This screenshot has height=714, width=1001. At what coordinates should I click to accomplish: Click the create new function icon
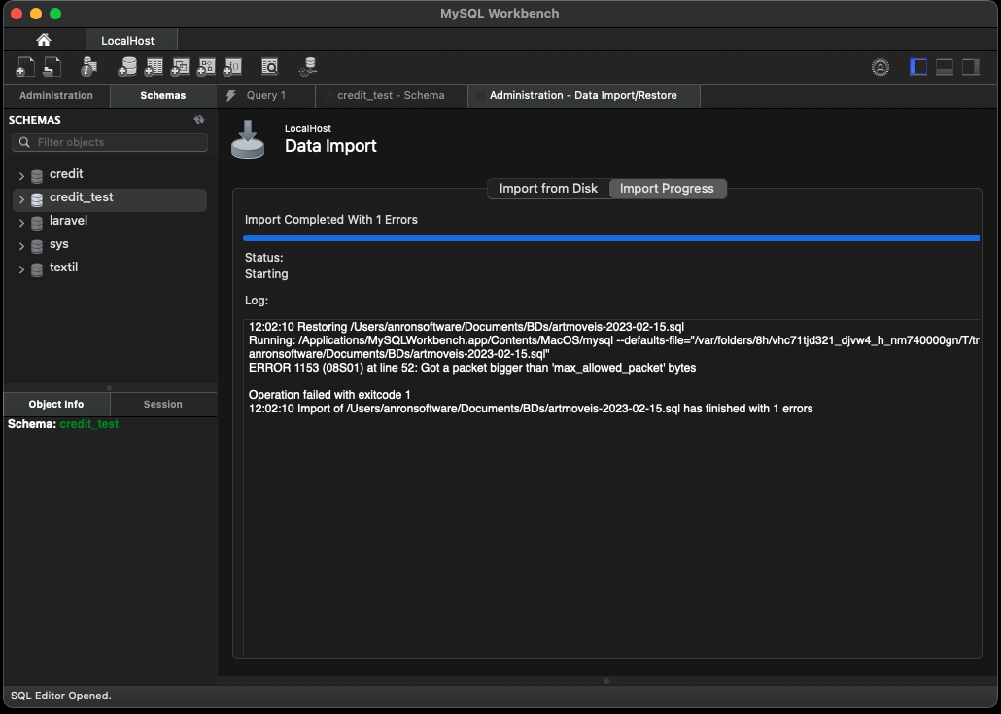click(232, 67)
